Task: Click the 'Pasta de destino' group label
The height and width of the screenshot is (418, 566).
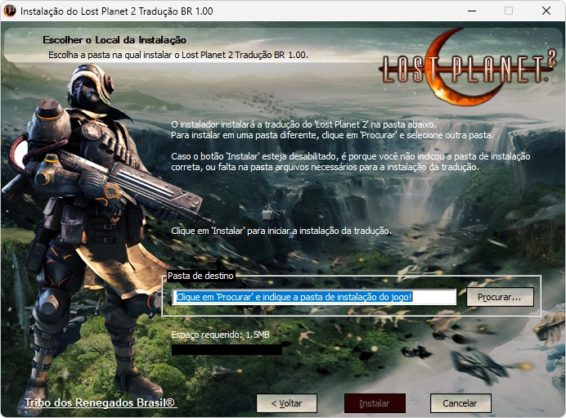Action: [200, 276]
